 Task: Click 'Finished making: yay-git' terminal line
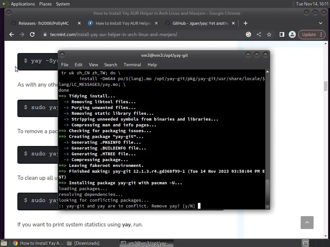[x=162, y=174]
